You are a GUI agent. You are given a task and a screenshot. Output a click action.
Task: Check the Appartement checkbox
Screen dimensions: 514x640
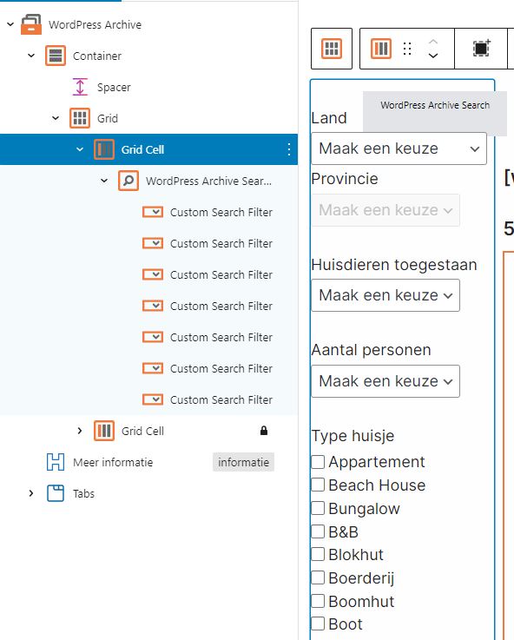(x=318, y=462)
